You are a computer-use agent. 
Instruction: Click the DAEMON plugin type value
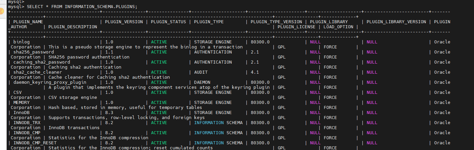click(x=202, y=82)
